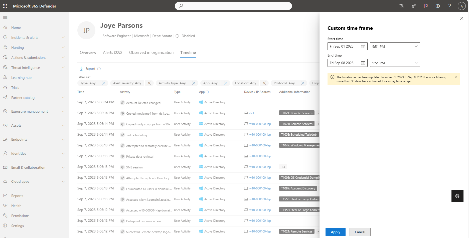Viewport: 469px width, 238px height.
Task: Expand the Threat intelligence menu
Action: pos(63,68)
